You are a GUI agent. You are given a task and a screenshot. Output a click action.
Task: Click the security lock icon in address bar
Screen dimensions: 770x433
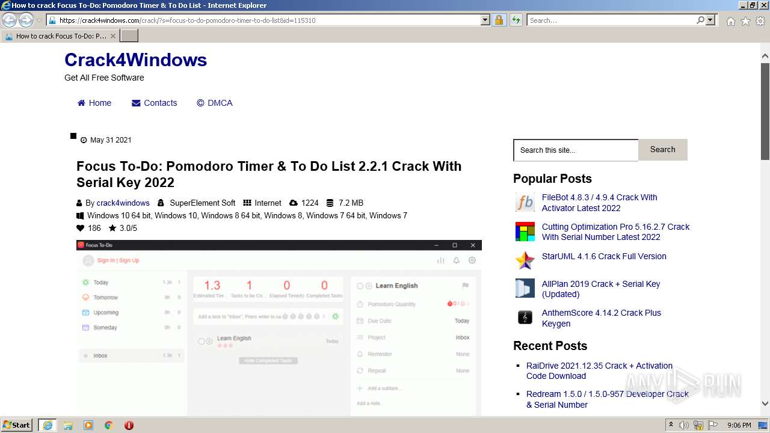499,20
